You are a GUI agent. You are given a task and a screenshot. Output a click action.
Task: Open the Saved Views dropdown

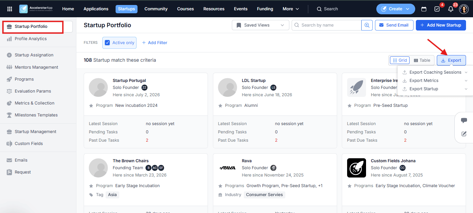tap(260, 25)
